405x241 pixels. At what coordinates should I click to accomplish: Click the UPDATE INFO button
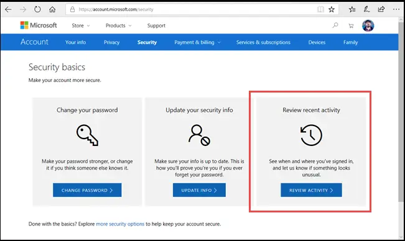click(x=199, y=190)
